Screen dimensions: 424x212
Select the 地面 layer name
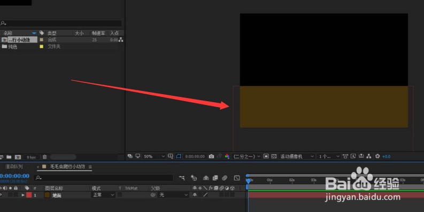(x=57, y=195)
